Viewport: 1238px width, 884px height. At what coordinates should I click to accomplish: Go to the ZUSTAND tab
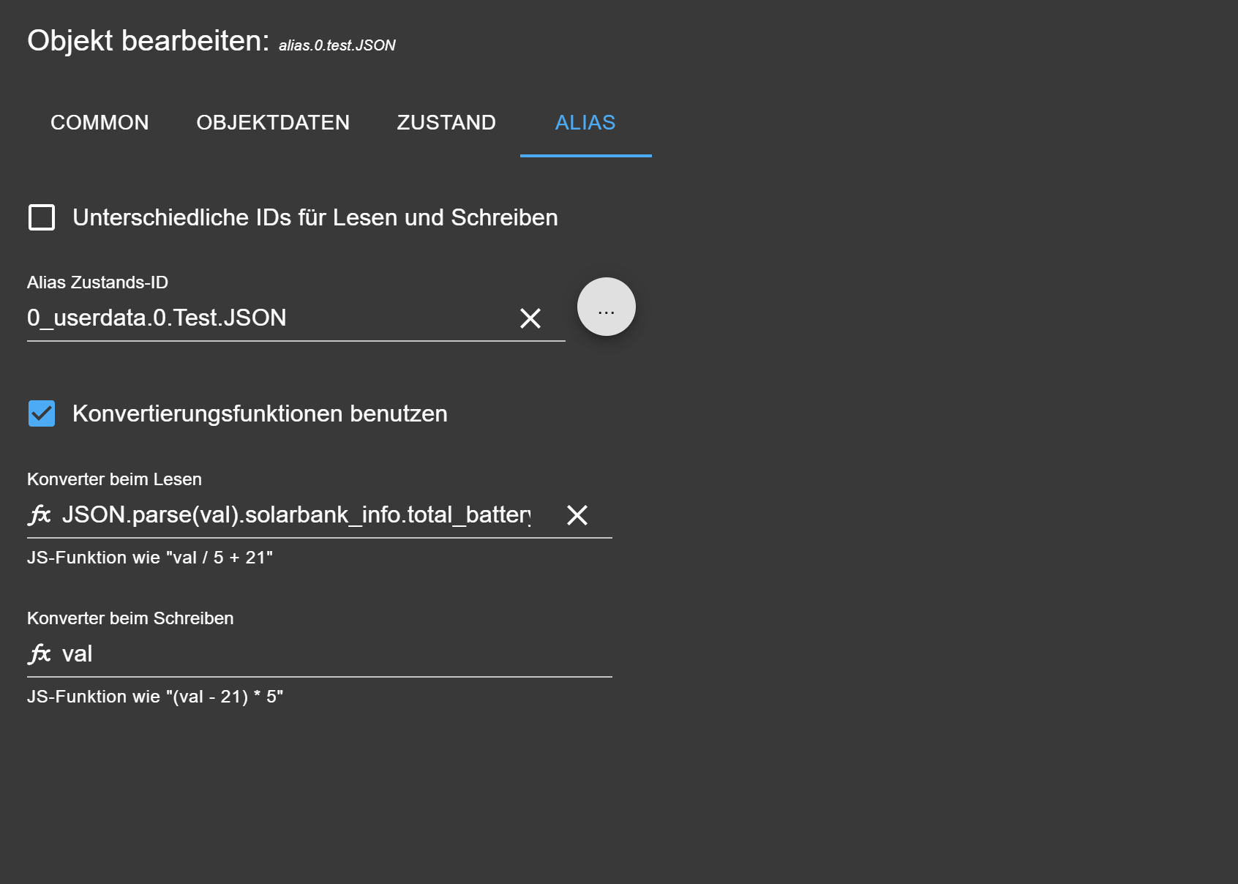(446, 122)
